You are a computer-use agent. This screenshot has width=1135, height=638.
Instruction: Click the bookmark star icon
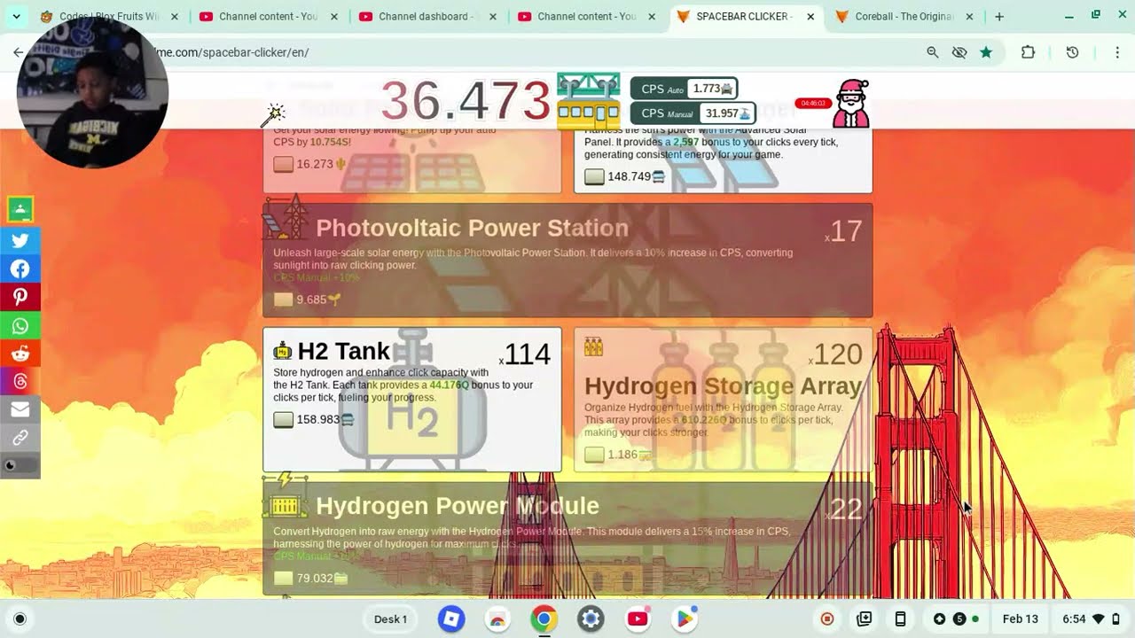click(x=986, y=52)
